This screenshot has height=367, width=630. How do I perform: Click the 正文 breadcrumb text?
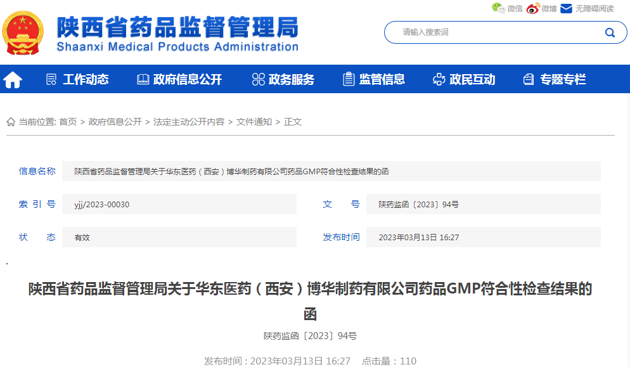point(293,122)
